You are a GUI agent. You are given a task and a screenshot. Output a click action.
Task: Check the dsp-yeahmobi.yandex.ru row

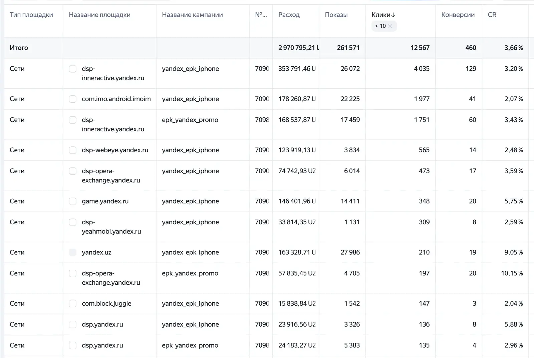[x=72, y=222]
